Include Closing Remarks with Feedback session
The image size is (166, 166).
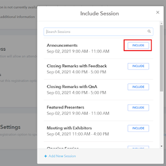pyautogui.click(x=138, y=66)
